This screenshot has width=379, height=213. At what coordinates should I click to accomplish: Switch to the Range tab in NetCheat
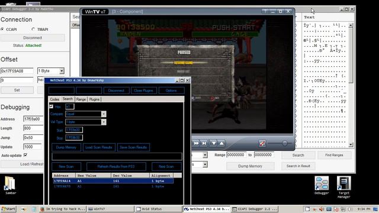click(x=81, y=99)
